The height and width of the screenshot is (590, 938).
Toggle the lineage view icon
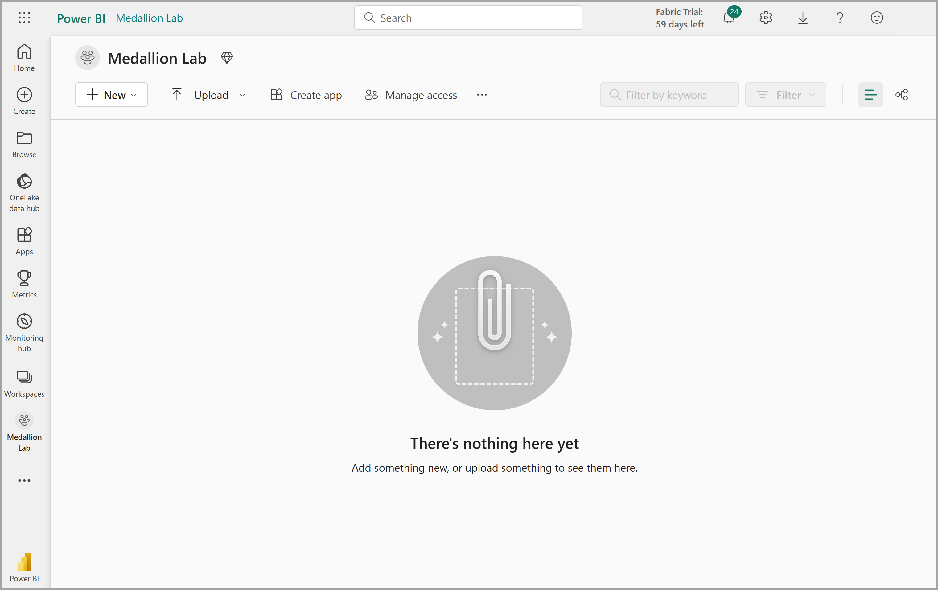[902, 95]
